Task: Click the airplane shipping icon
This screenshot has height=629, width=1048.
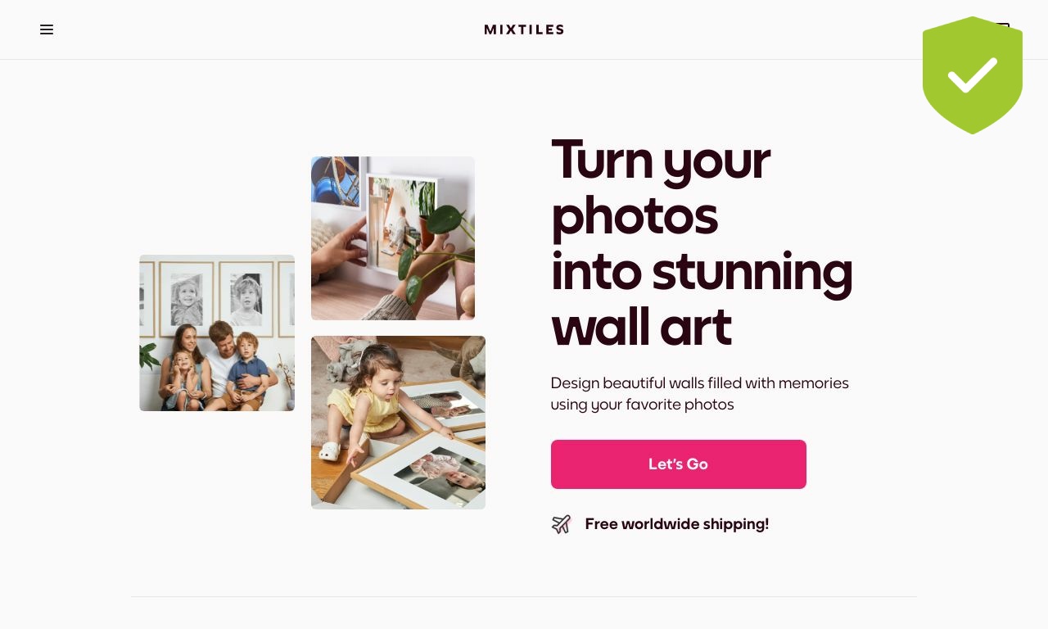Action: 561,524
